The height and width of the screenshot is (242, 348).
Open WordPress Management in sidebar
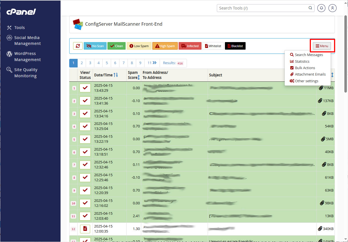[27, 57]
